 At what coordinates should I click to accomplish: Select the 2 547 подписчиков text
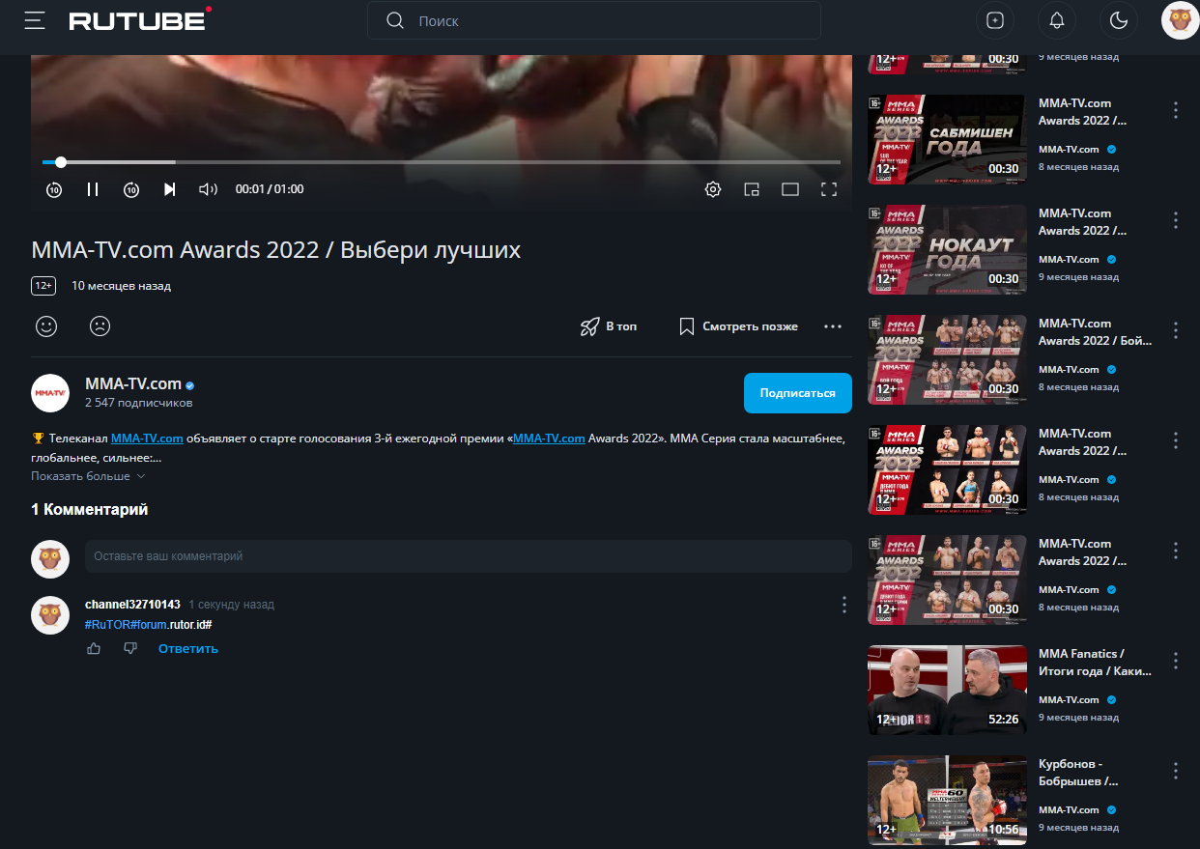[x=138, y=403]
